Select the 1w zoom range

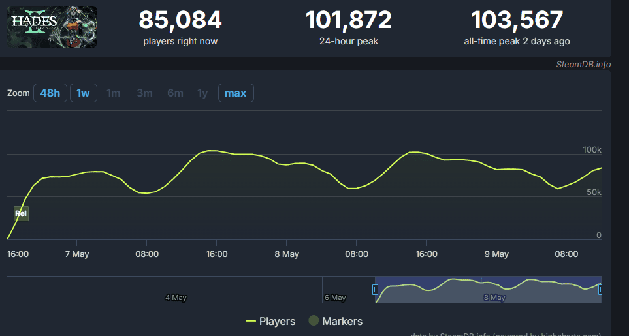(x=83, y=93)
